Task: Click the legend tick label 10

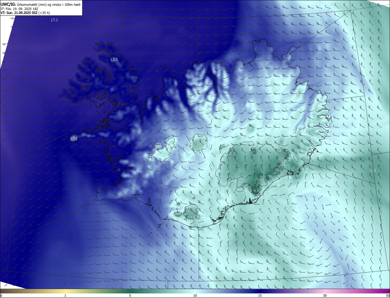Action: click(195, 296)
